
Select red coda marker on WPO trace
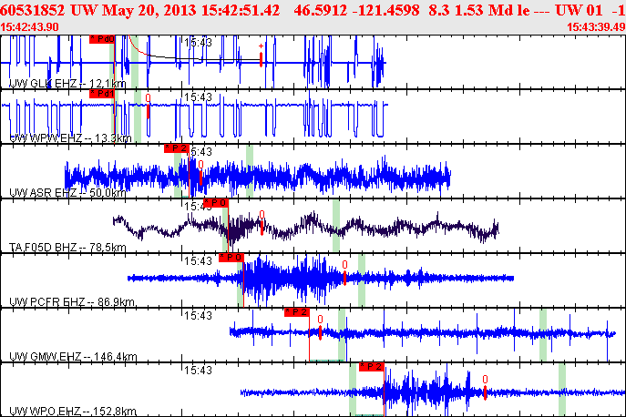(485, 388)
